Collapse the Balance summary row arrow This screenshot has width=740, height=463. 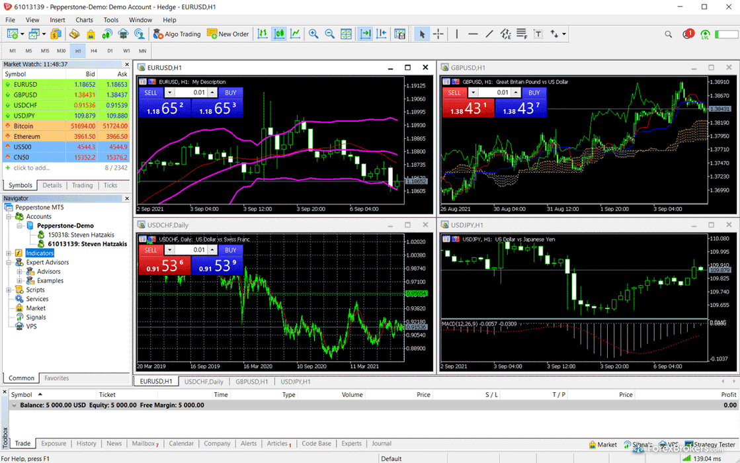14,405
